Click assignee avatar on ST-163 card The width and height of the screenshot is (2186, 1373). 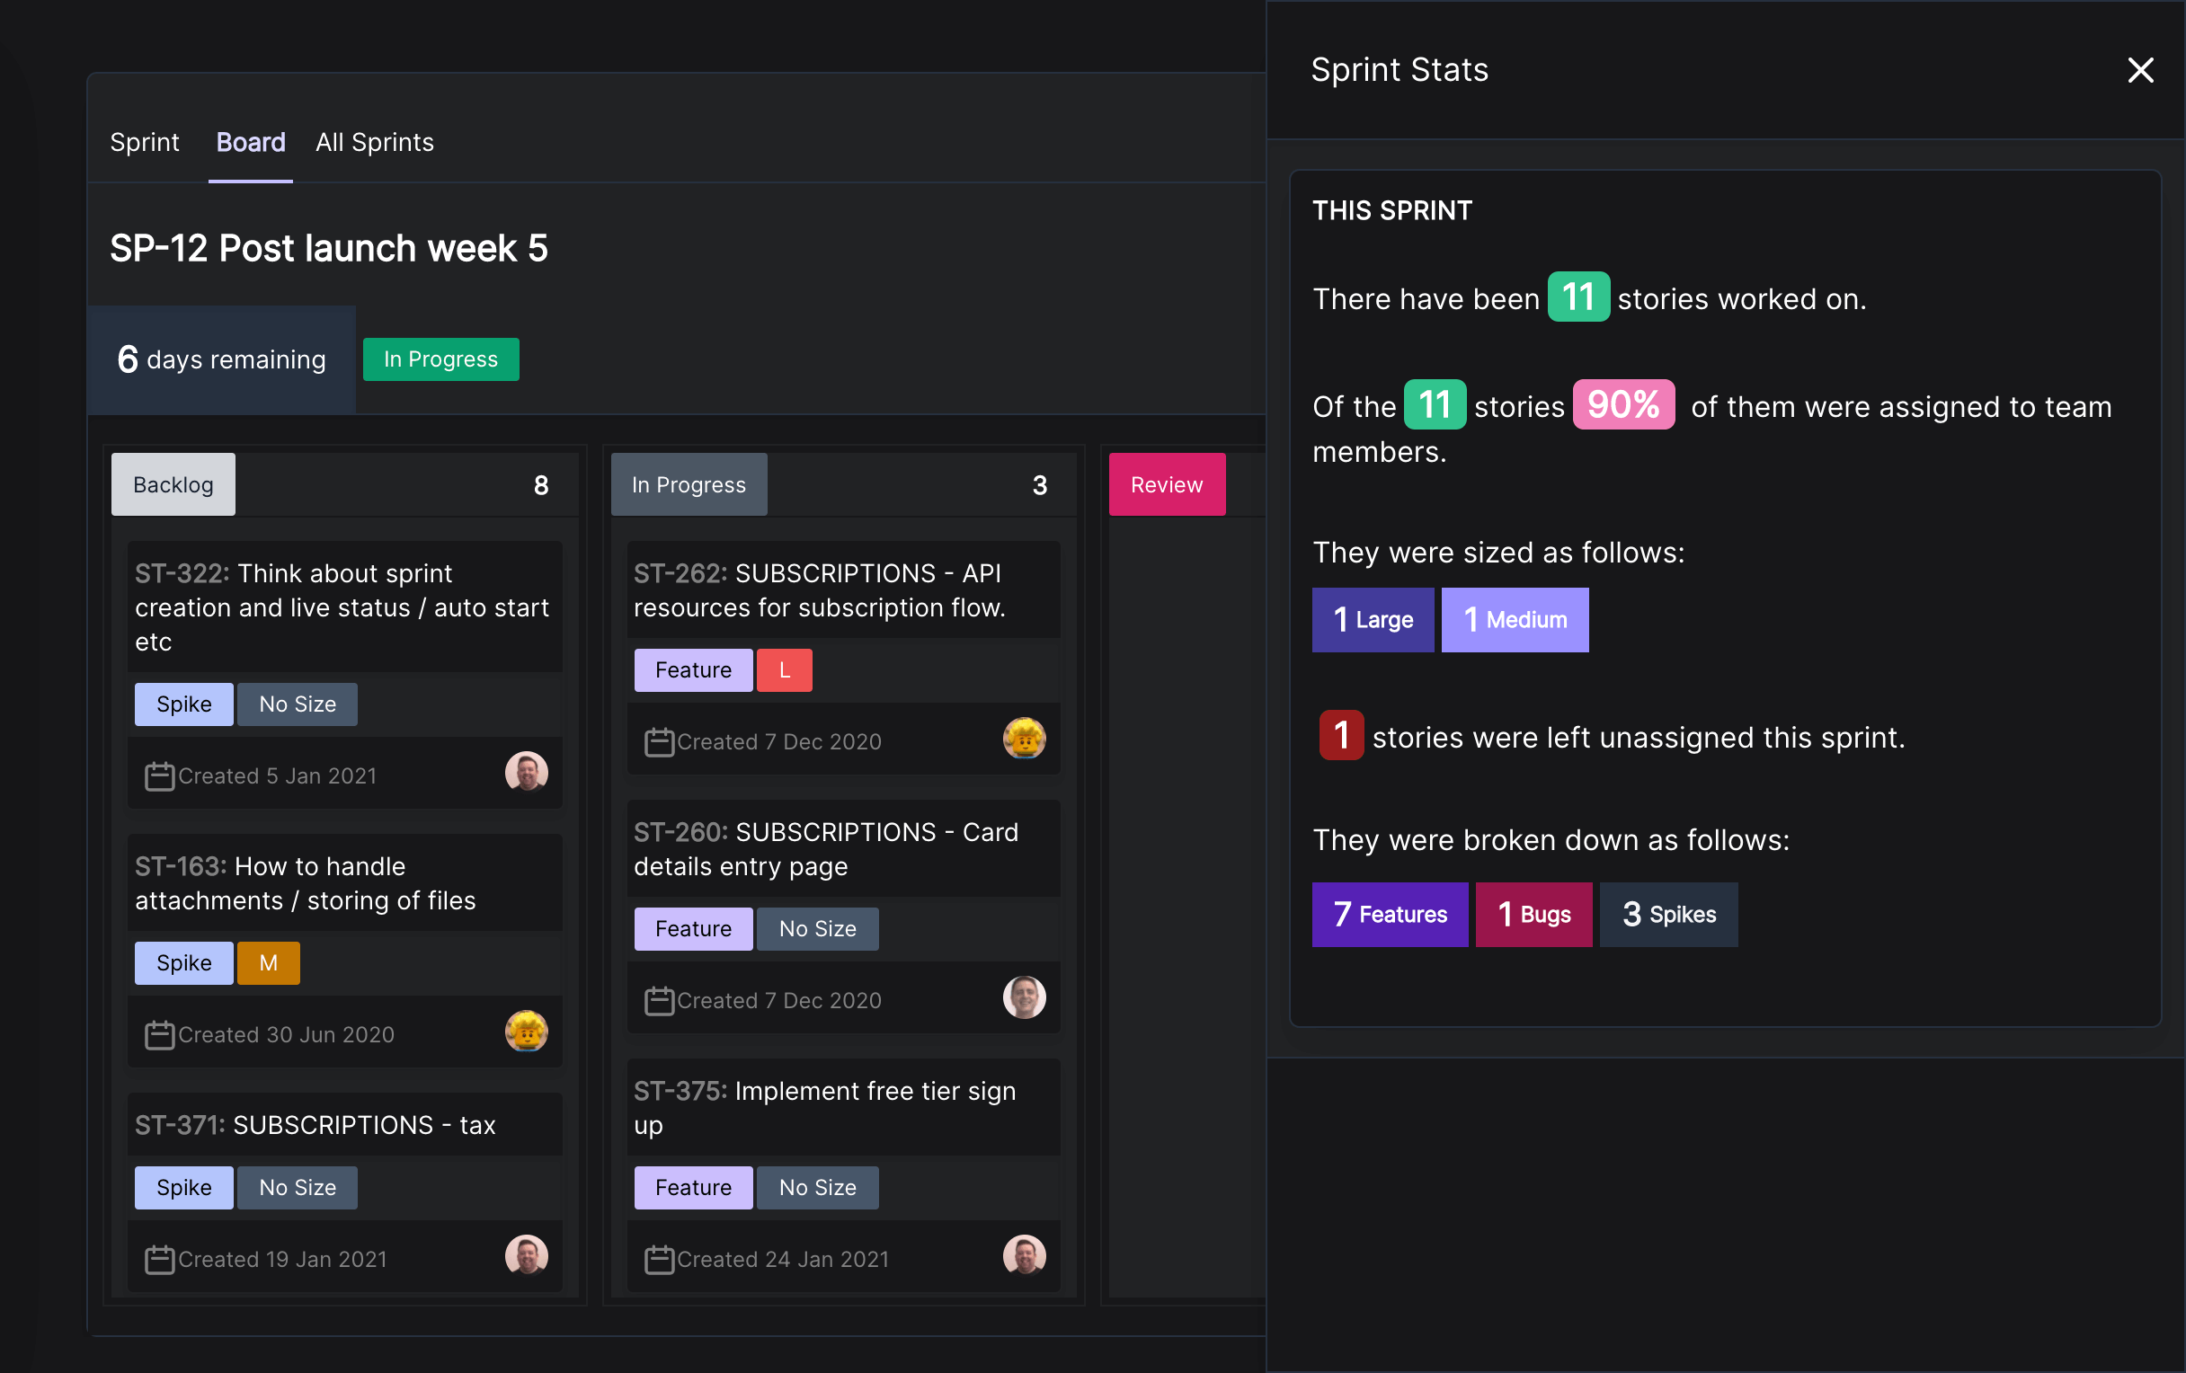[x=527, y=1032]
